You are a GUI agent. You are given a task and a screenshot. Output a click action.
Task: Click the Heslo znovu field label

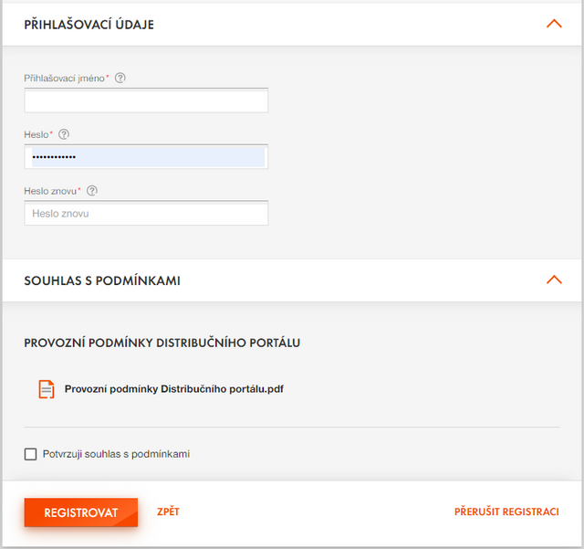click(x=50, y=192)
